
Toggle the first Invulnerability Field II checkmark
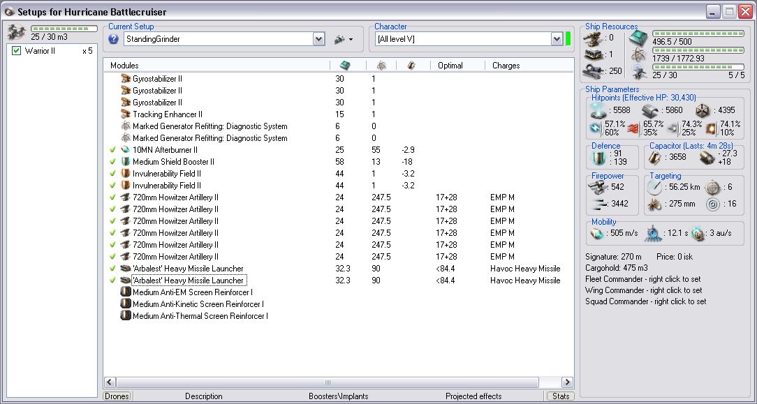[x=112, y=174]
